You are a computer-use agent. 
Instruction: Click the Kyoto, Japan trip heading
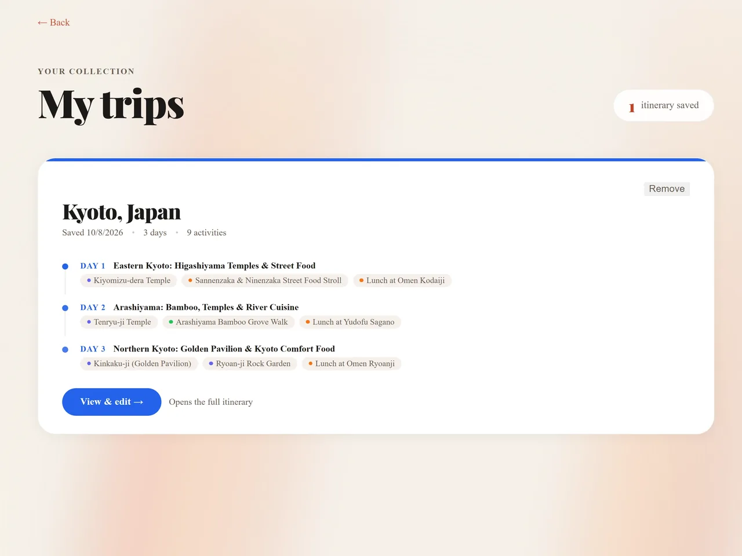pos(122,213)
